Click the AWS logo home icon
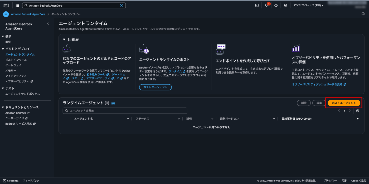The width and height of the screenshot is (369, 184). tap(6, 5)
